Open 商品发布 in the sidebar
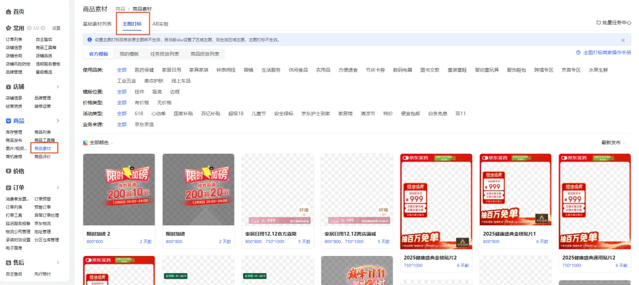This screenshot has height=285, width=639. coord(14,140)
